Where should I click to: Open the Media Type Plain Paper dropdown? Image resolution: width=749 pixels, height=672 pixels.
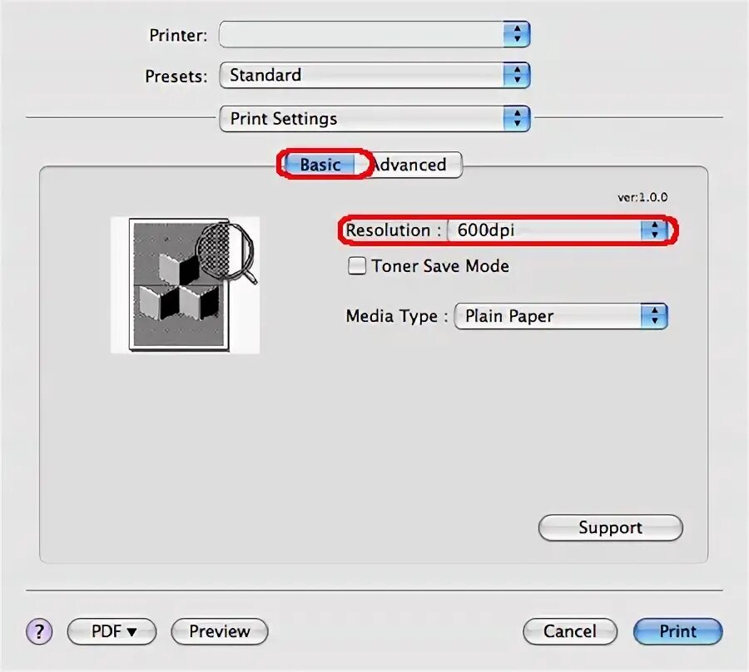(x=561, y=316)
